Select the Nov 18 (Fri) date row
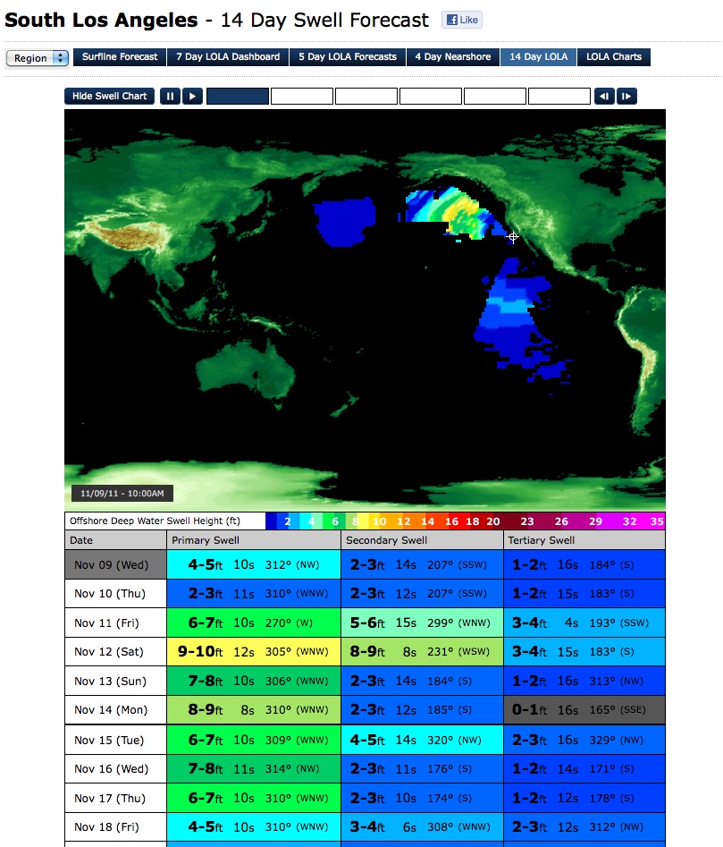This screenshot has width=723, height=847. 115,827
